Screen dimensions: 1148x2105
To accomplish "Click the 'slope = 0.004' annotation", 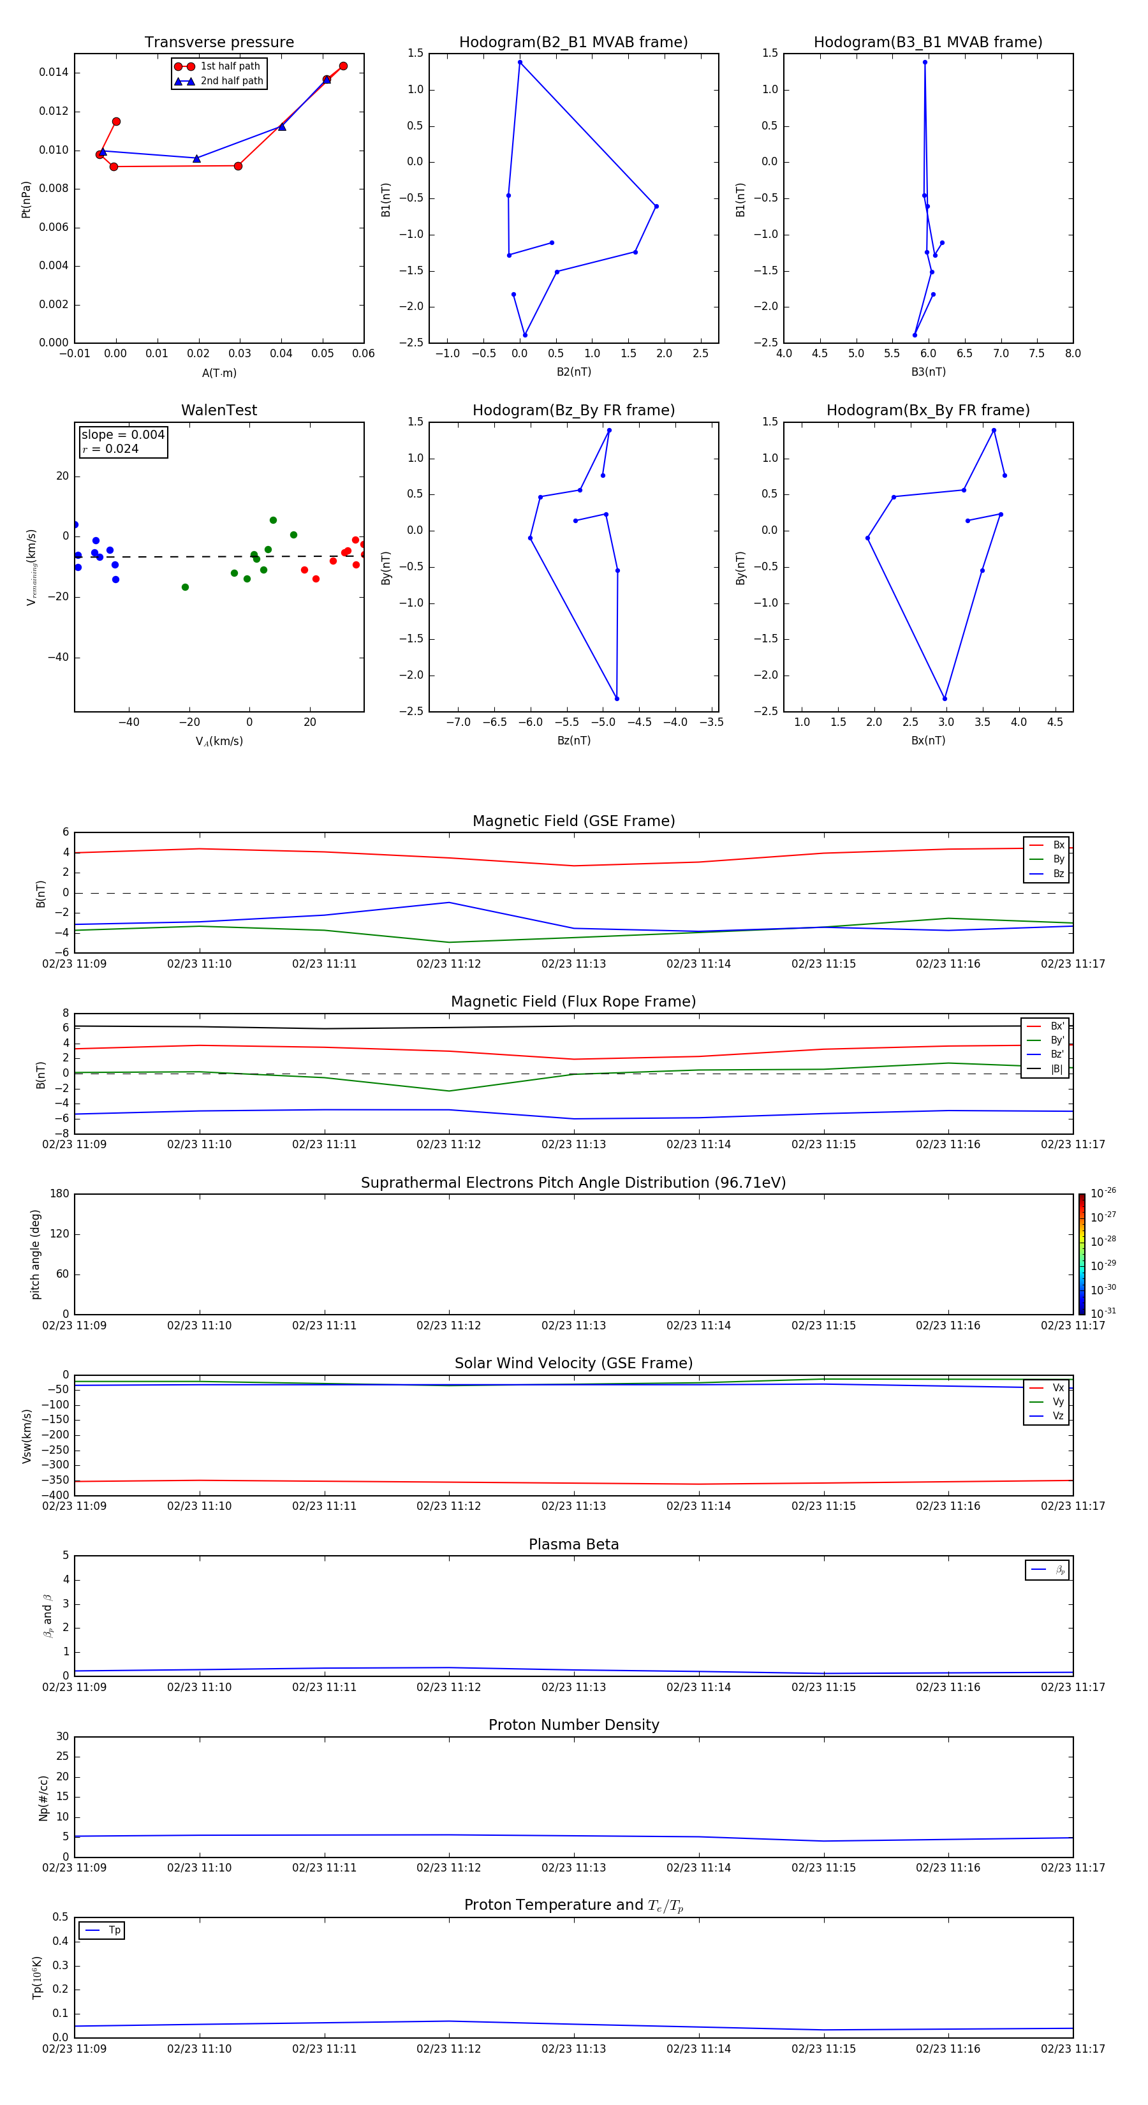I will [x=123, y=435].
